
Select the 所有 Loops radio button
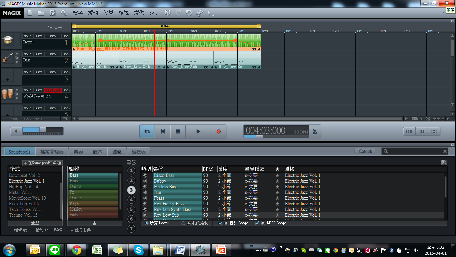147,223
